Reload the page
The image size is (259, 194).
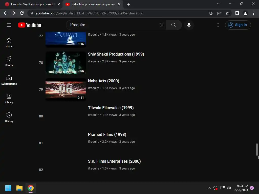[x=22, y=13]
